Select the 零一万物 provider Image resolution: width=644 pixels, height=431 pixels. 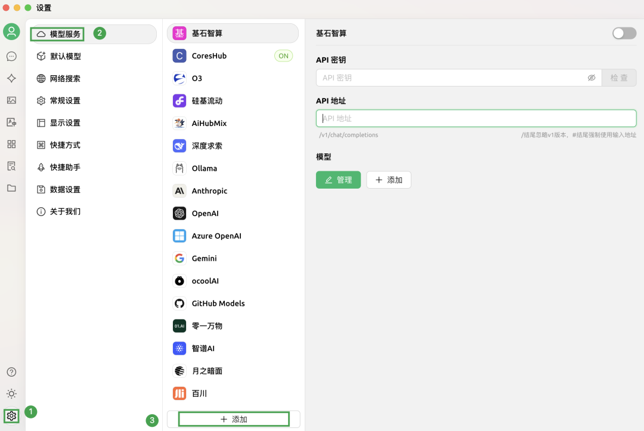(233, 326)
